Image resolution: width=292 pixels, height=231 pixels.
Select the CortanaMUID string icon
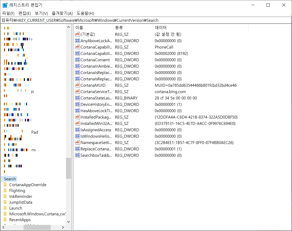tap(77, 85)
